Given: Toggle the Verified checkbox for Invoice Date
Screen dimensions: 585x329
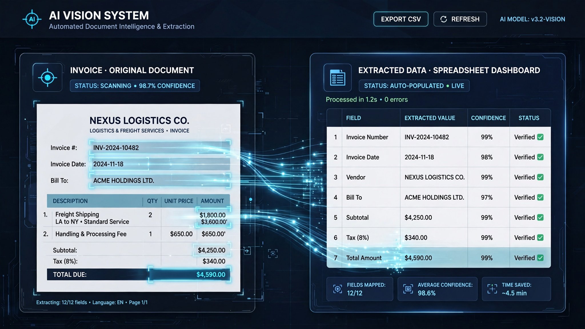Looking at the screenshot, I should (540, 157).
